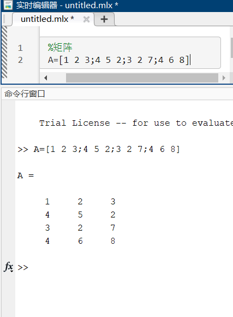Click the 实时编辑器 - untitled.mlx title bar text

(x=67, y=5)
